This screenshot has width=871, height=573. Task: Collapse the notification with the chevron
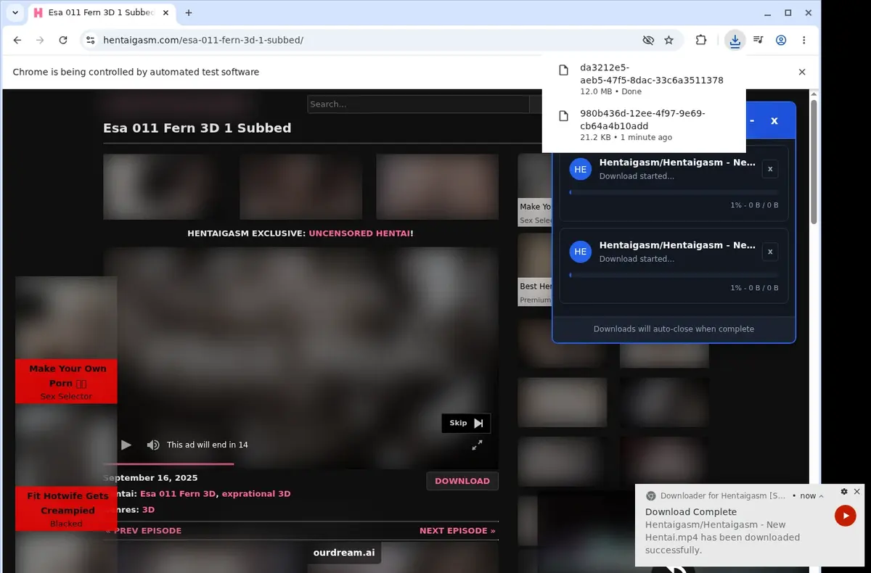(822, 496)
